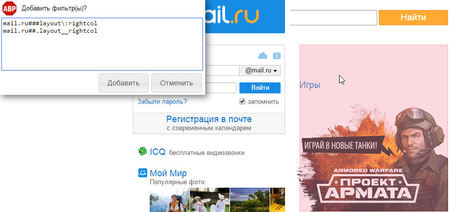Open the hiker popular photo thumbnail

(x=170, y=200)
